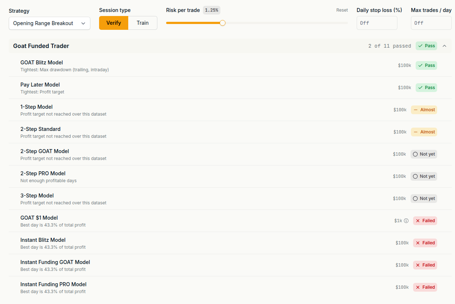Click 'Tightest: Max drawdown (trailing, intraday)' text
The image size is (455, 304).
click(x=64, y=70)
